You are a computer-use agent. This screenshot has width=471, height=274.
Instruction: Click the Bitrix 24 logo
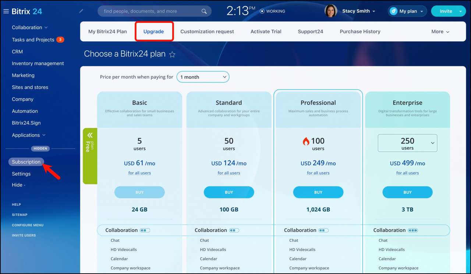click(27, 11)
